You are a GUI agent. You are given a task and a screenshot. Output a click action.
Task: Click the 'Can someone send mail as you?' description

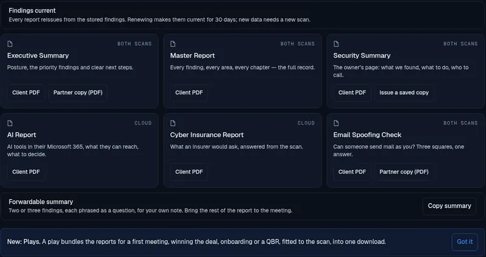(399, 150)
